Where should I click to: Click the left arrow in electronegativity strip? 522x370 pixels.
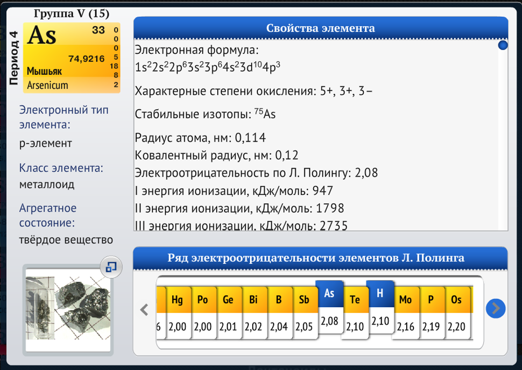[144, 310]
